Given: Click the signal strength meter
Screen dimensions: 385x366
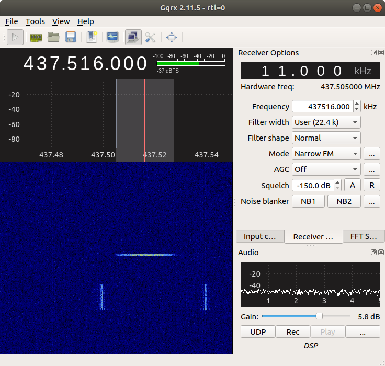Looking at the screenshot, I should pos(191,63).
